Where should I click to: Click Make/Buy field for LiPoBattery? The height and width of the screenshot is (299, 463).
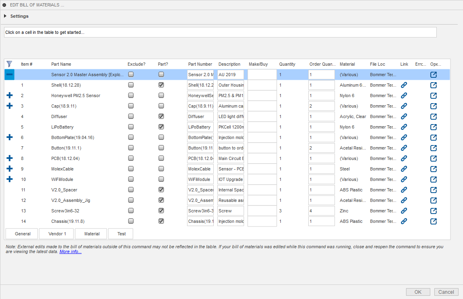point(262,127)
